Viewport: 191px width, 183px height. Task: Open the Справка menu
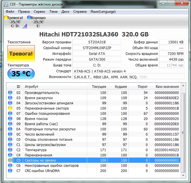click(80, 12)
